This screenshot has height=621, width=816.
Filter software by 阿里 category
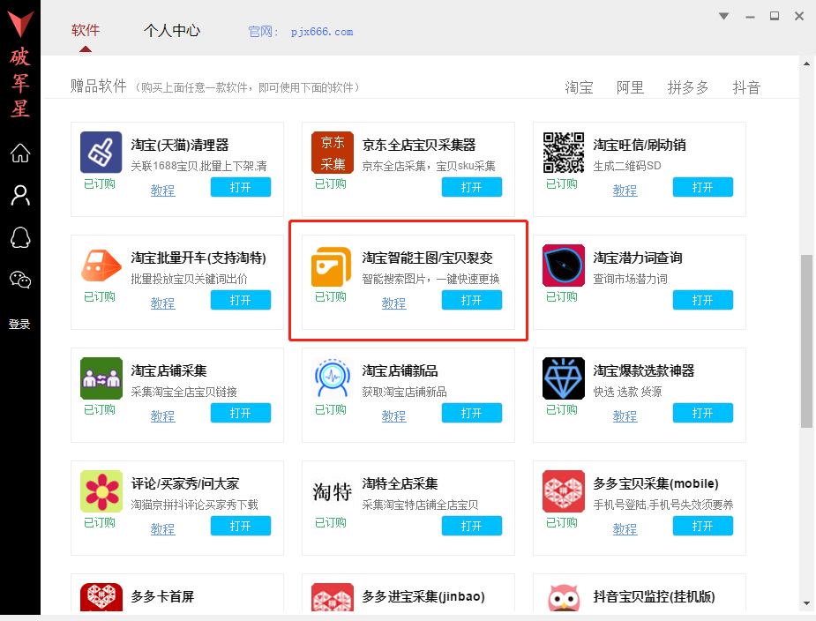point(630,87)
